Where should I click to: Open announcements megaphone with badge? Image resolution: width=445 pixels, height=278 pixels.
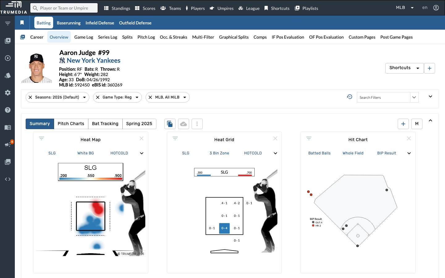(8, 144)
